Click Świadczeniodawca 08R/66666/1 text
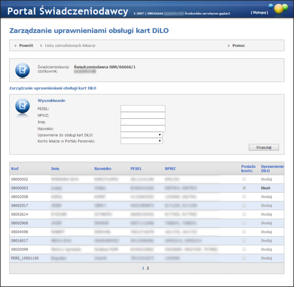The height and width of the screenshot is (287, 294). point(104,67)
